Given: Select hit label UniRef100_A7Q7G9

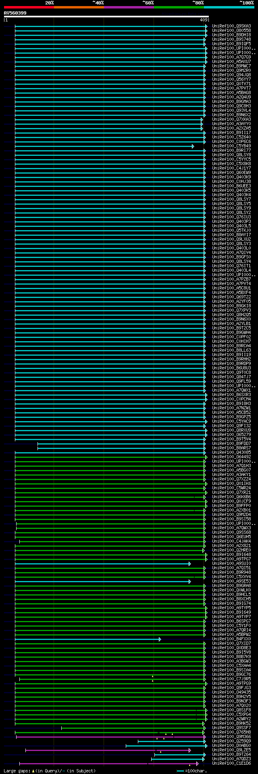Looking at the screenshot, I should 231,57.
